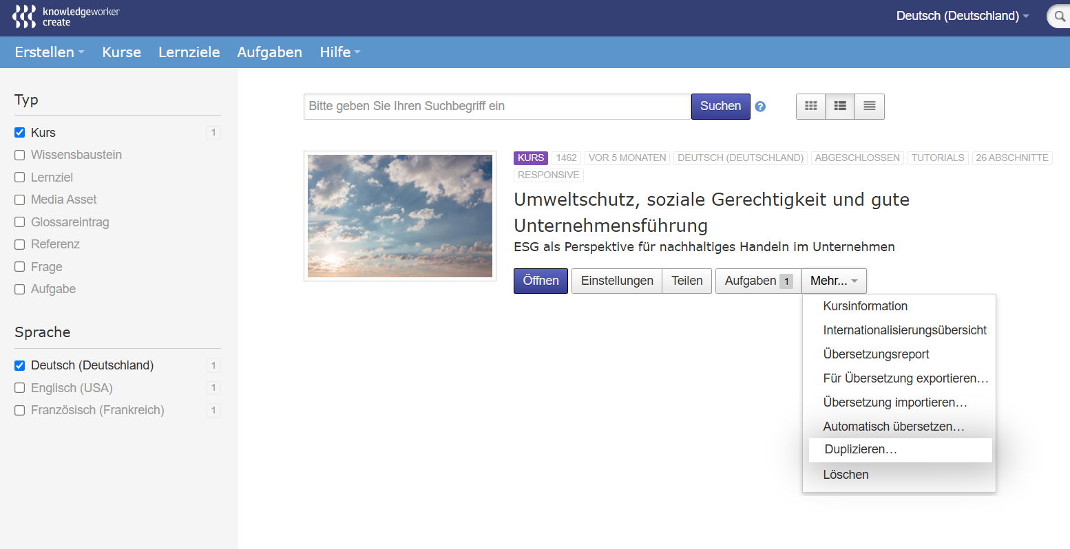Check the Englisch (USA) language filter

[20, 388]
